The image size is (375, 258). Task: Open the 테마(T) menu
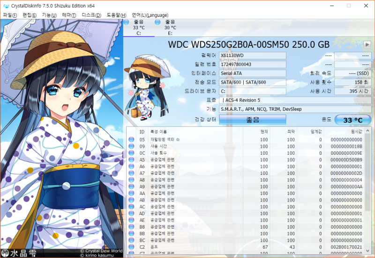click(69, 15)
